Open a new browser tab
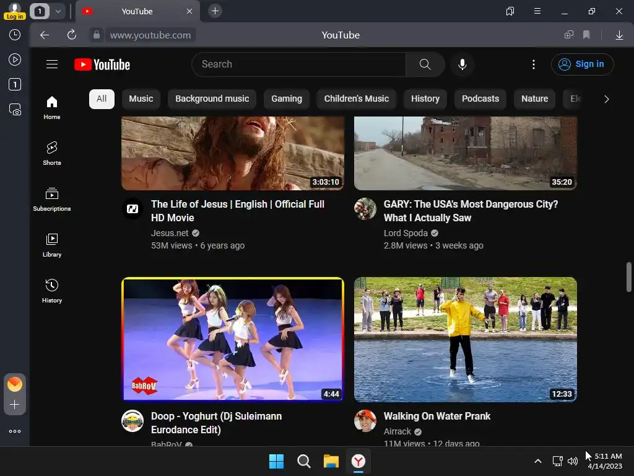Image resolution: width=634 pixels, height=476 pixels. [x=215, y=11]
